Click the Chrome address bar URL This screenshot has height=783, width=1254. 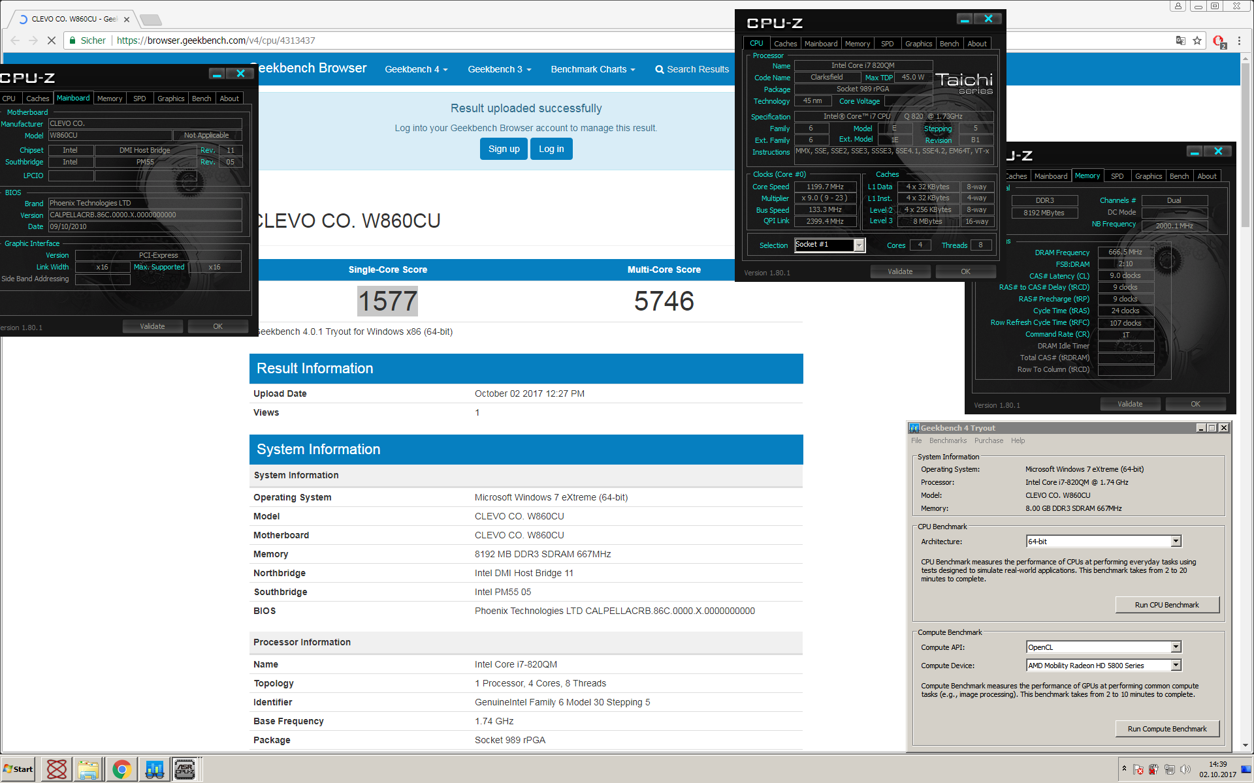[x=216, y=40]
